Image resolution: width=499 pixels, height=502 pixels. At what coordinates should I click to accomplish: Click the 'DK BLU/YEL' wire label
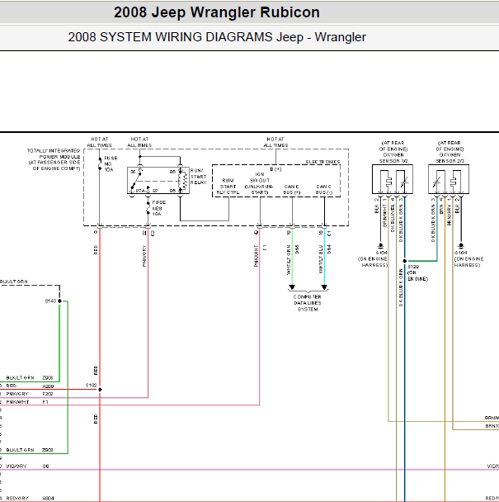(393, 218)
